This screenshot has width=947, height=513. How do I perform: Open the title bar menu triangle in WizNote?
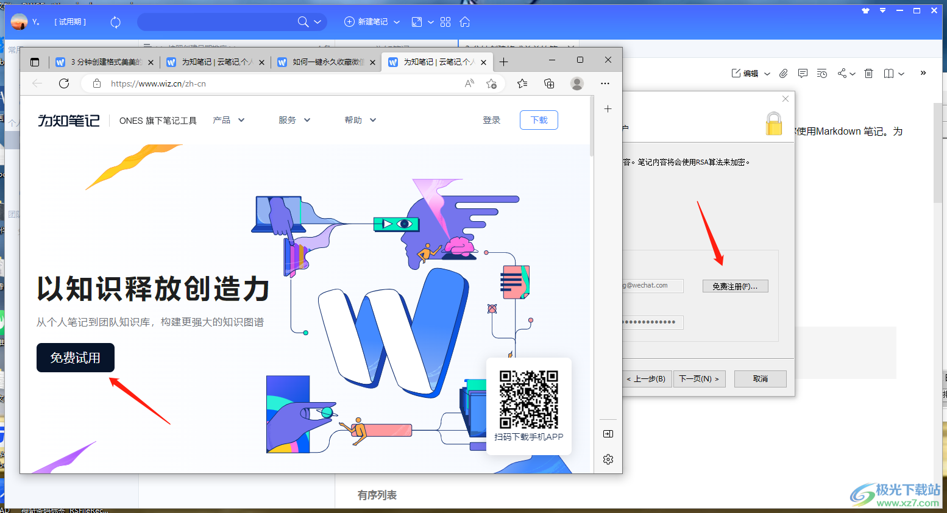pos(882,10)
